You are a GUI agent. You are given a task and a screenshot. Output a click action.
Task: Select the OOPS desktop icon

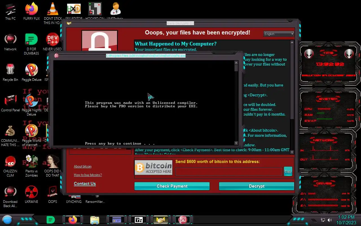click(x=53, y=194)
